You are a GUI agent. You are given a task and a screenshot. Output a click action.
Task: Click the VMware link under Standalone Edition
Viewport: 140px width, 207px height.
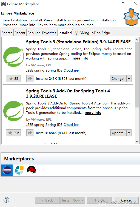38,65
